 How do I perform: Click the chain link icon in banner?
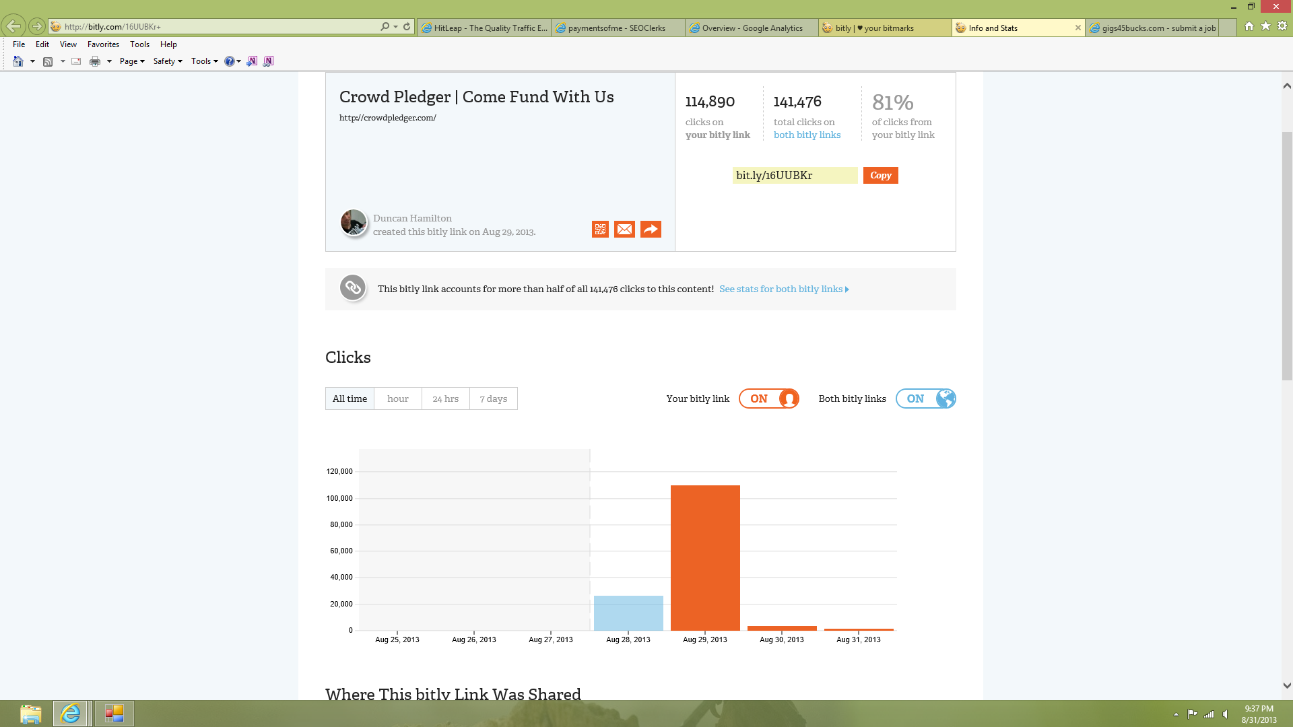(353, 288)
